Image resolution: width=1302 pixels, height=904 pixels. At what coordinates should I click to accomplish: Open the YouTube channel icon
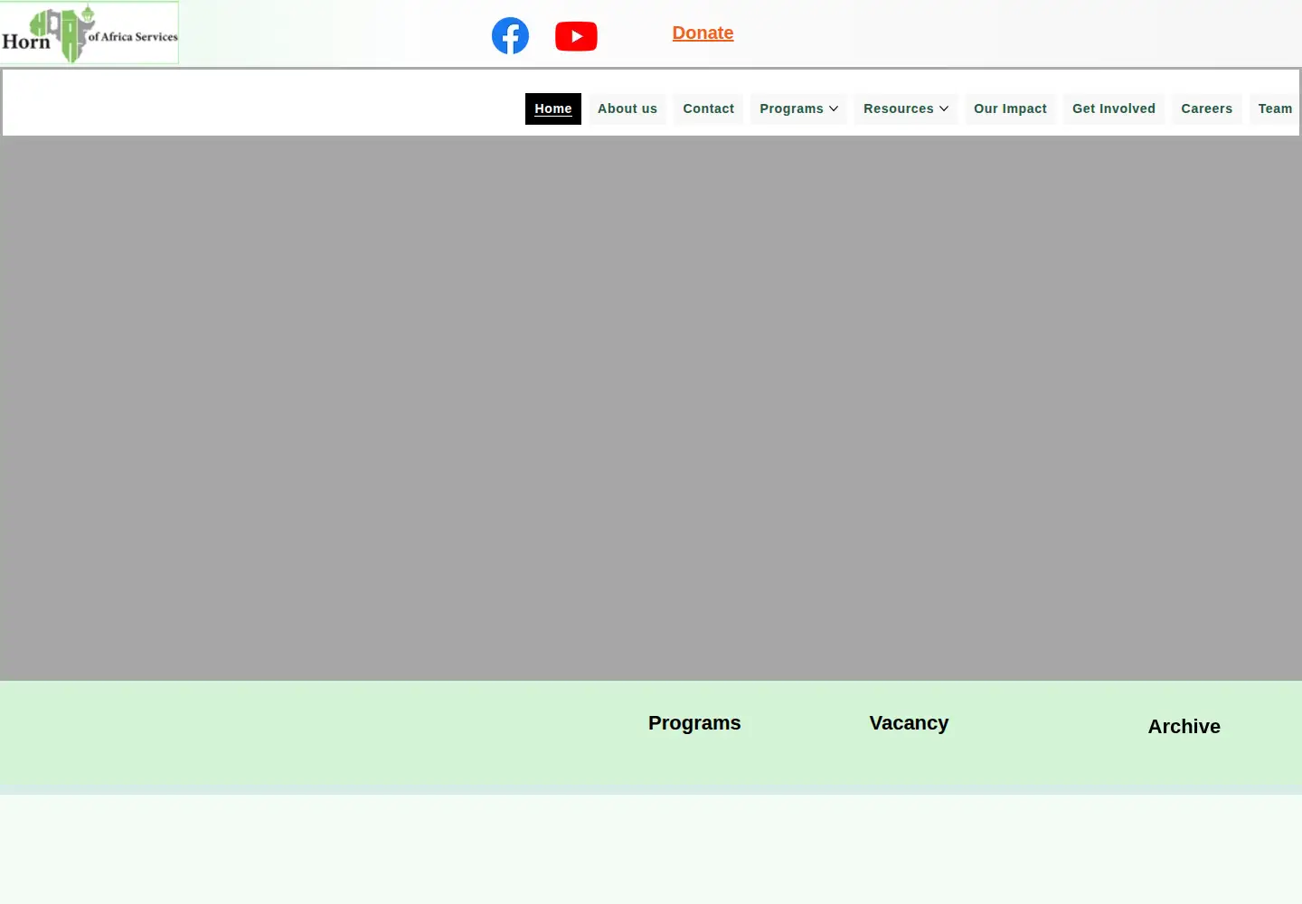click(x=576, y=36)
